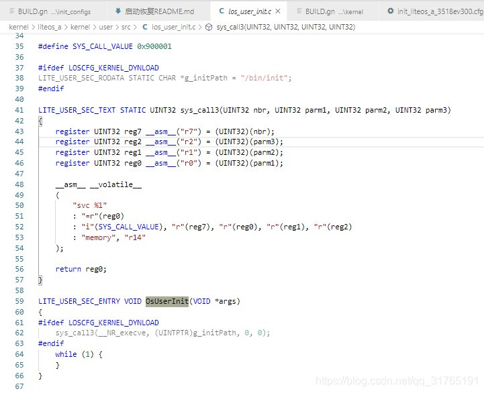Click the "/bin/init" string literal

point(264,78)
